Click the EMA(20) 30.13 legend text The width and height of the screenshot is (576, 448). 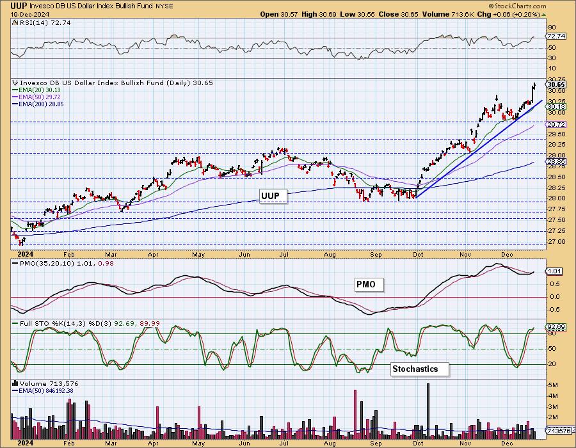coord(39,90)
